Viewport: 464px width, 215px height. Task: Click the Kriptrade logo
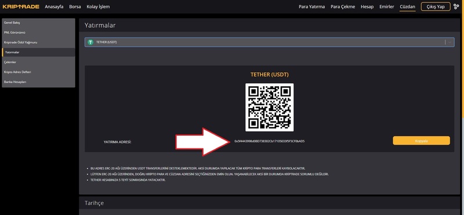click(x=21, y=6)
